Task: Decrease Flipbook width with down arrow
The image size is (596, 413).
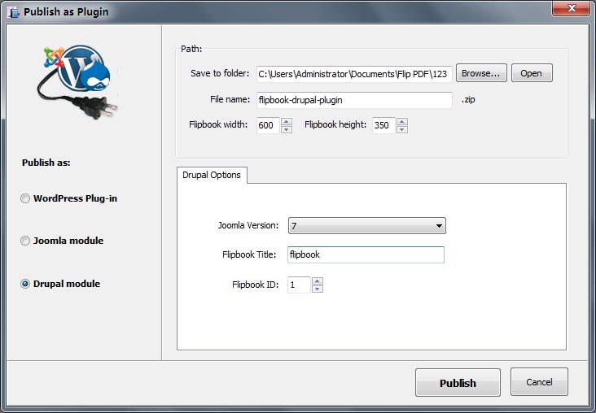Action: pyautogui.click(x=287, y=129)
